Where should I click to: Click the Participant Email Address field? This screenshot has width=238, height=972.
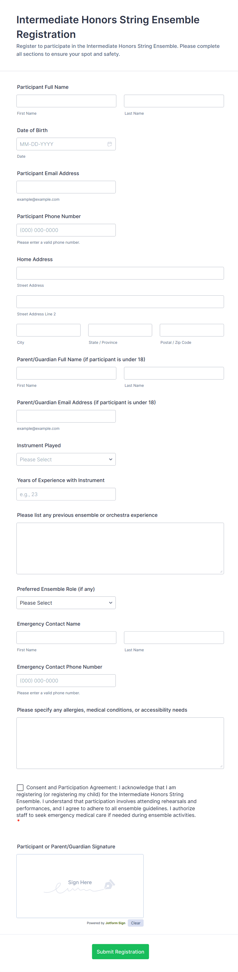pos(66,187)
